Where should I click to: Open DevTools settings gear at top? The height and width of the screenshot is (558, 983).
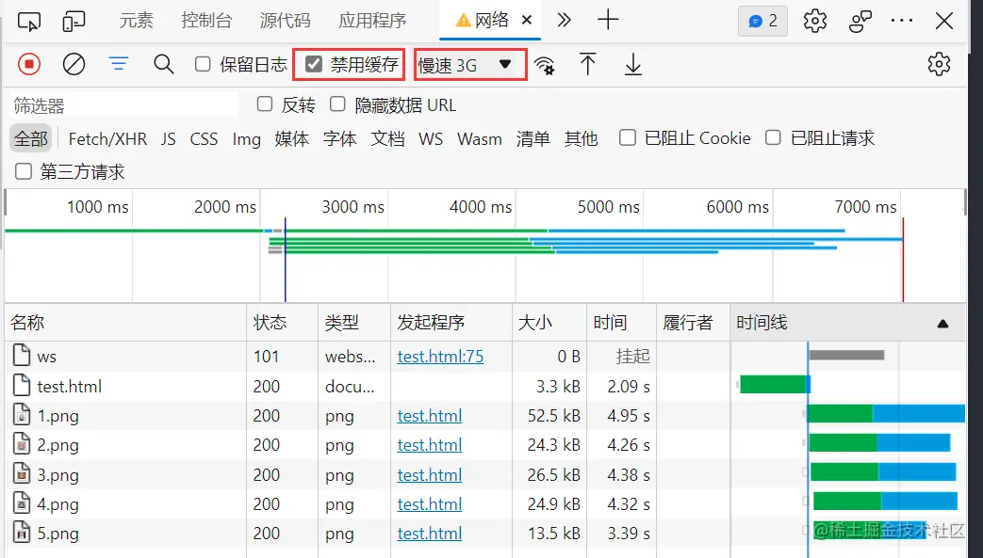coord(815,21)
